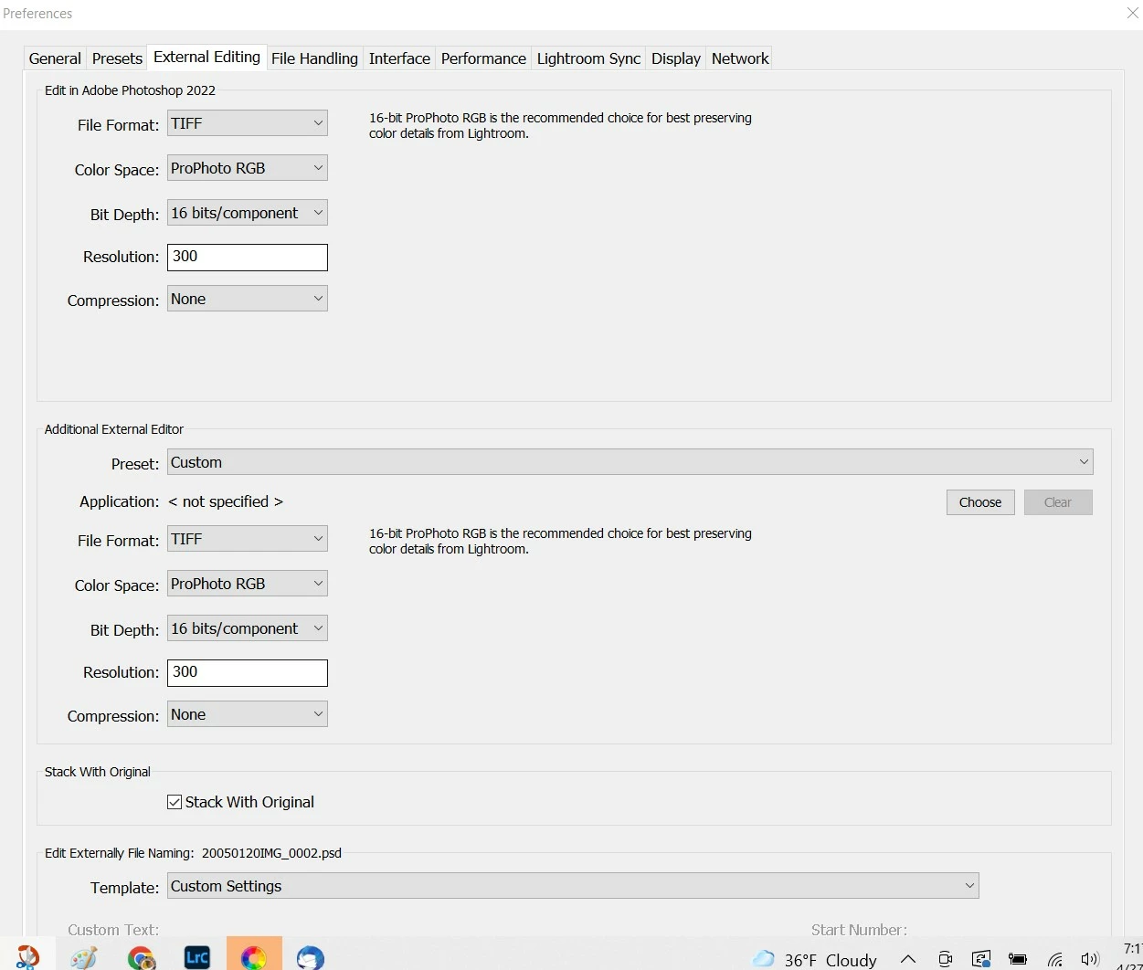The height and width of the screenshot is (970, 1143).
Task: Click Choose to select external application
Action: tap(980, 502)
